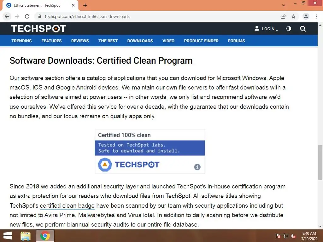
Task: Click the scrollbar down arrow
Action: coord(320,227)
